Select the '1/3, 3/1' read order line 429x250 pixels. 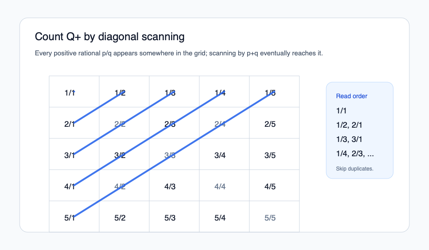352,139
